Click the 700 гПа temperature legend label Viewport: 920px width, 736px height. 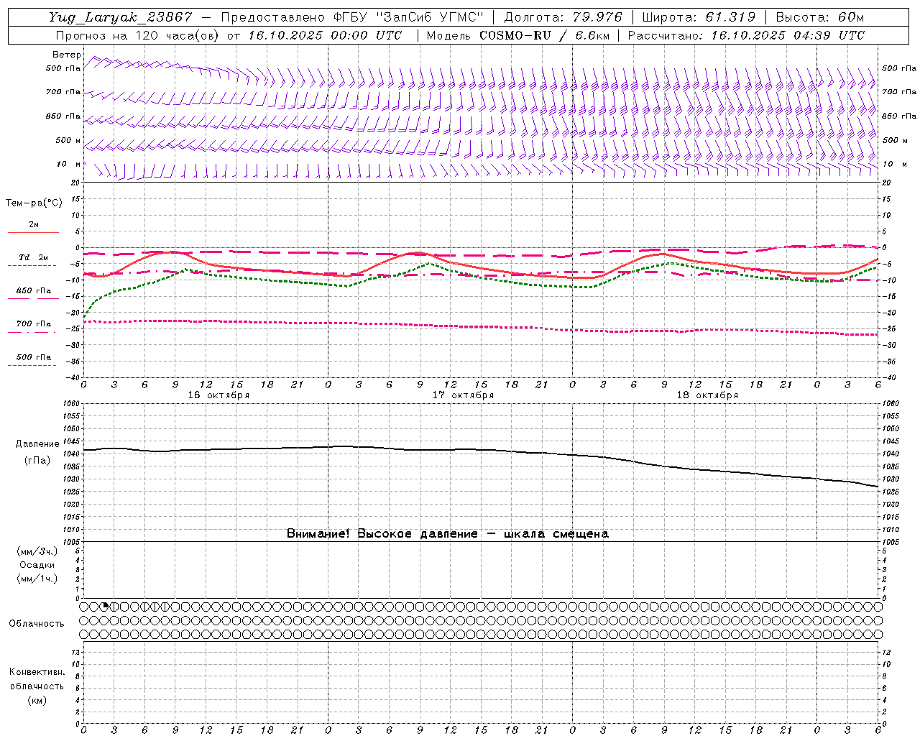[33, 323]
